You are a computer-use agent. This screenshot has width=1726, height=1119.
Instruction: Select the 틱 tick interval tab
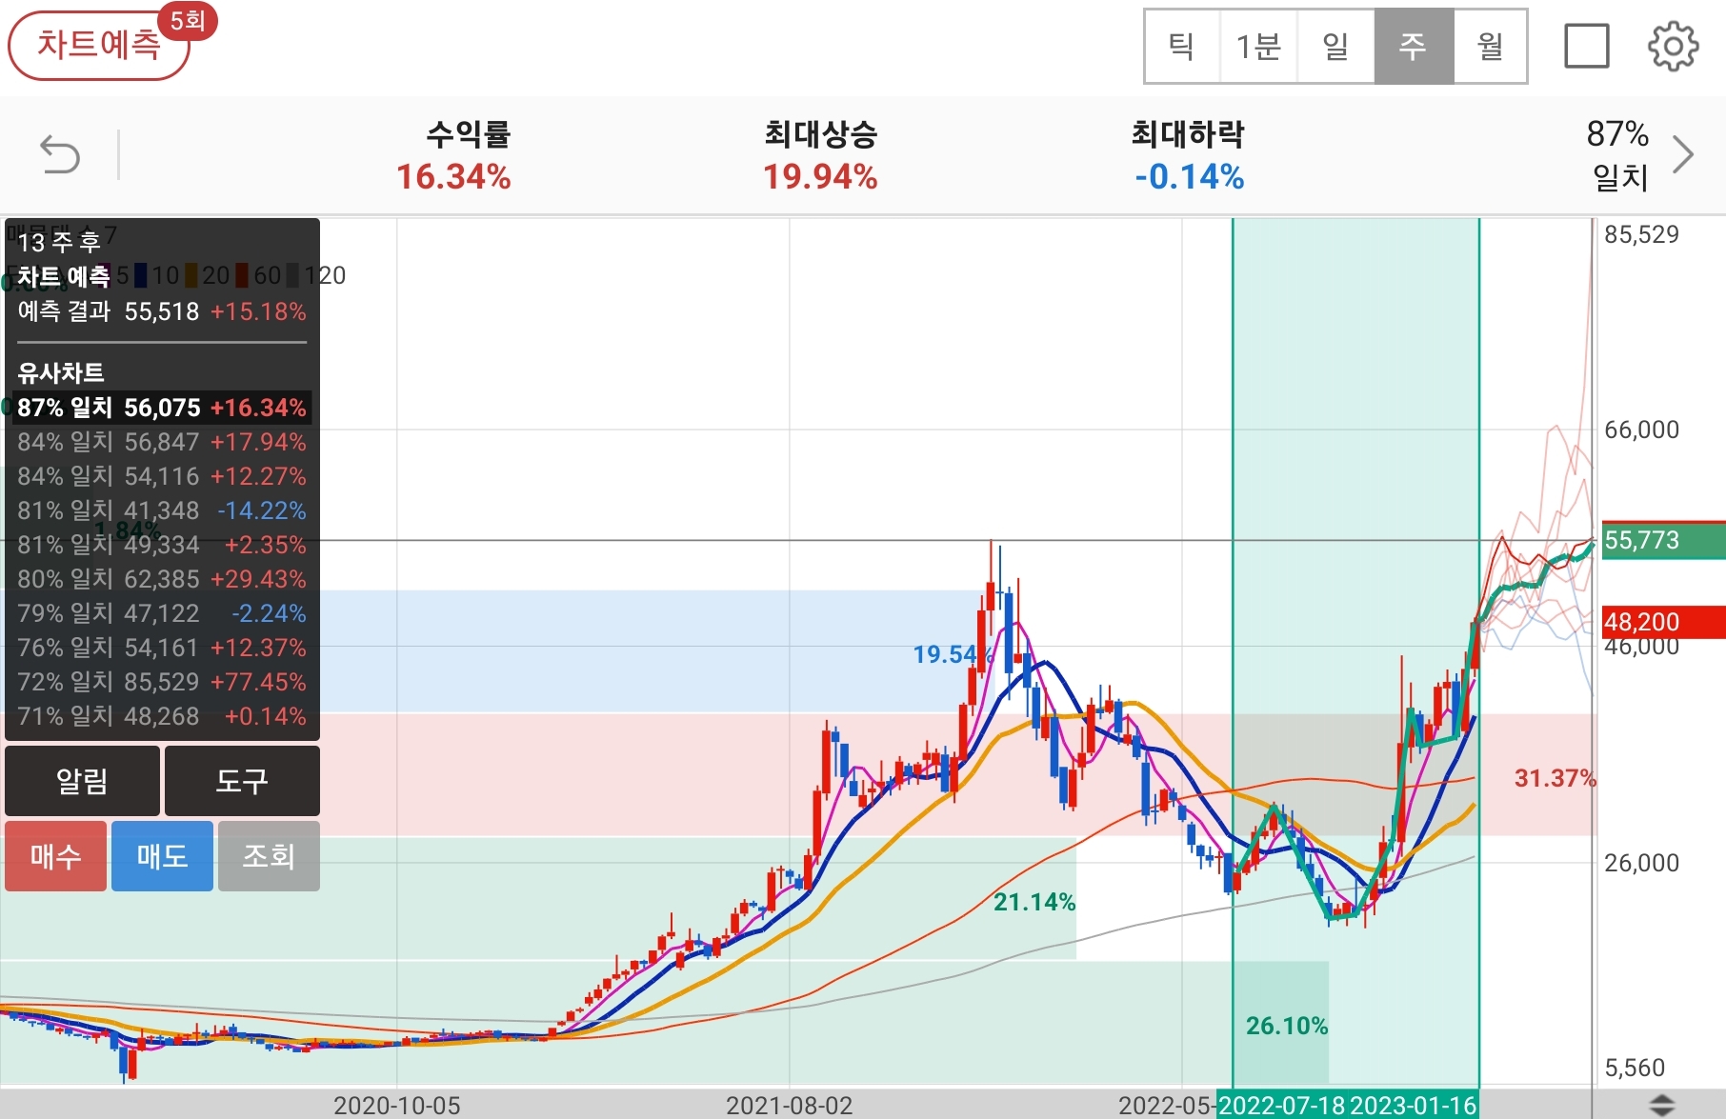point(1182,46)
